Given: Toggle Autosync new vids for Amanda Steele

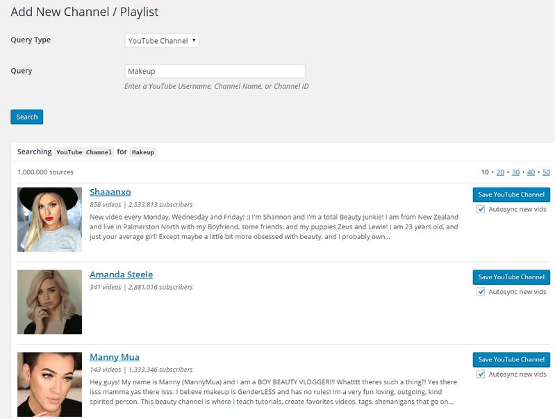Looking at the screenshot, I should (x=481, y=292).
